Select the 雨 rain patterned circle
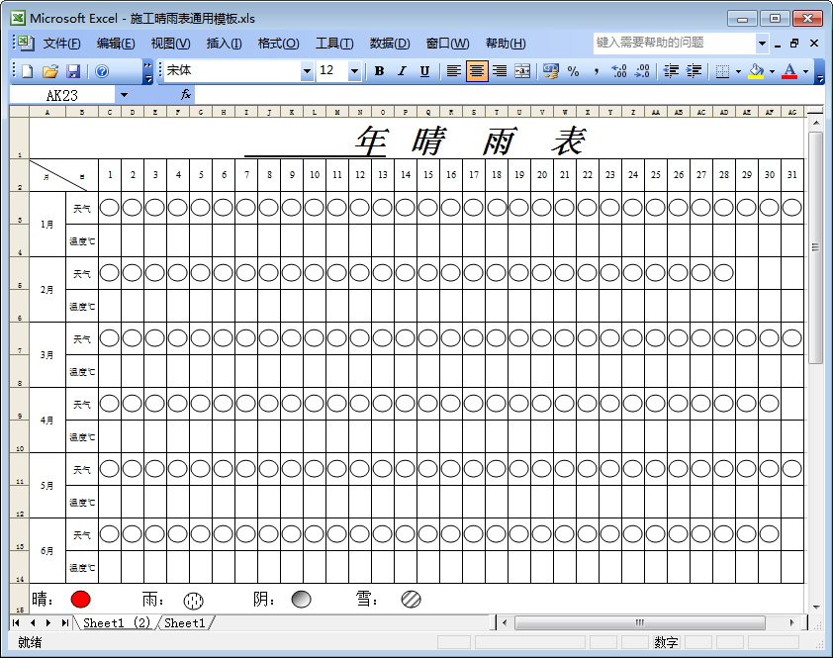This screenshot has height=658, width=833. click(x=193, y=601)
